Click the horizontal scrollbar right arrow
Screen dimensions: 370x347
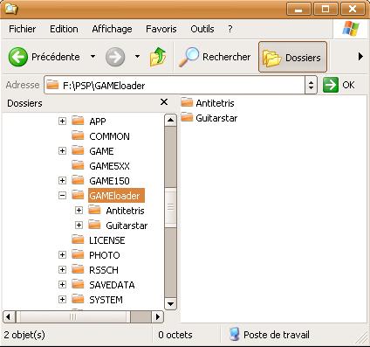(158, 316)
